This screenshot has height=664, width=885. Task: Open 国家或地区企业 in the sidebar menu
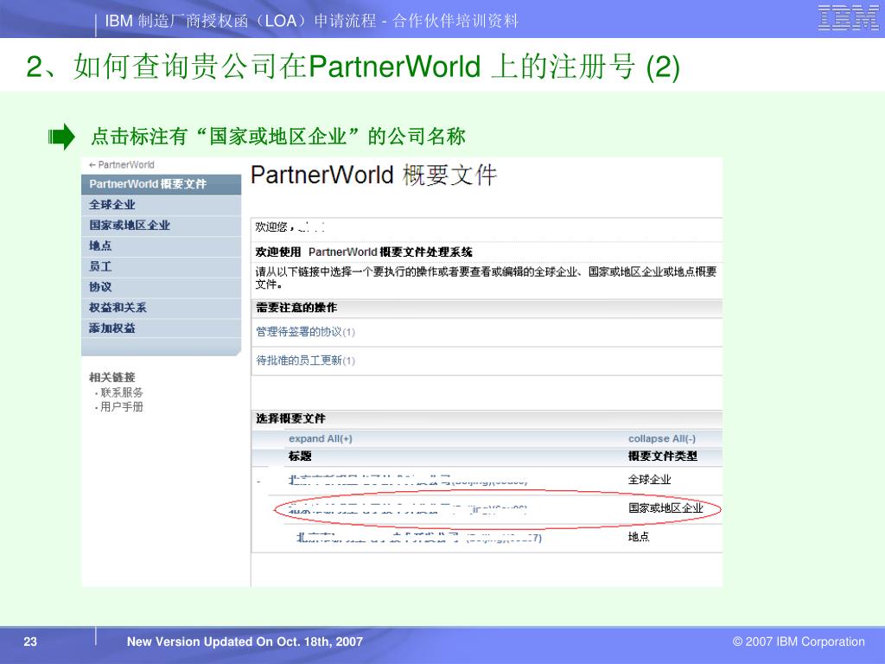click(130, 225)
